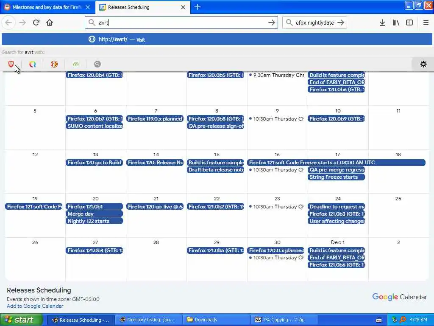Viewport: 434px width, 326px height.
Task: Open the Firefox 121.0b6 event
Action: tap(337, 265)
